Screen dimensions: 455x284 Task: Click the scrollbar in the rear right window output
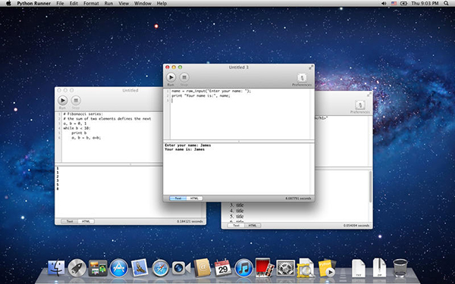pyautogui.click(x=370, y=187)
